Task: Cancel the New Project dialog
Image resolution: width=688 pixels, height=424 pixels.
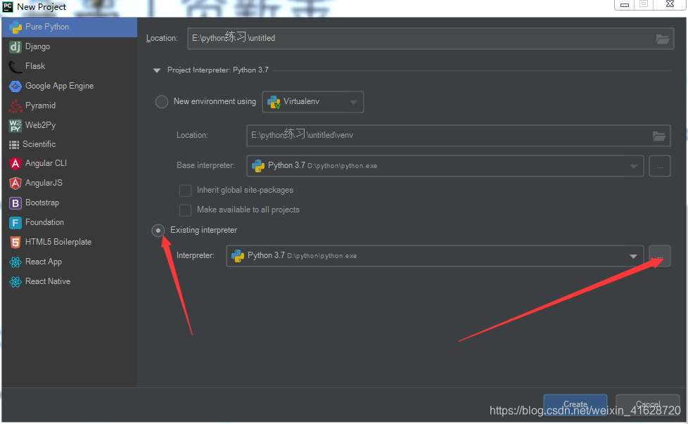Action: point(647,404)
